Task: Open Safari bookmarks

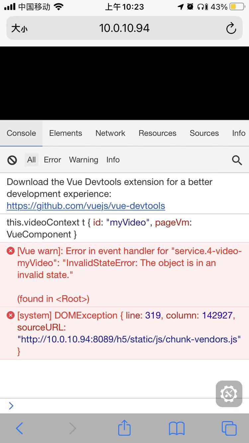Action: [177, 428]
